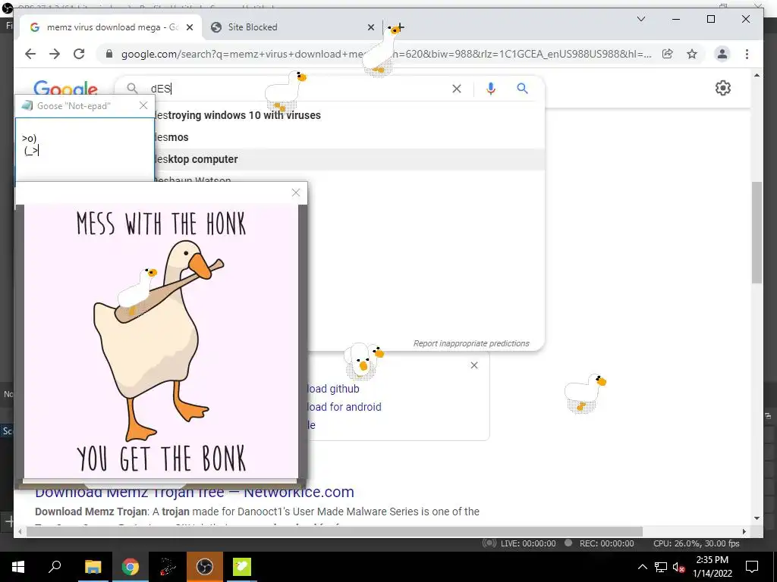Open green goose app in taskbar
Viewport: 777px width, 582px height.
tap(242, 567)
